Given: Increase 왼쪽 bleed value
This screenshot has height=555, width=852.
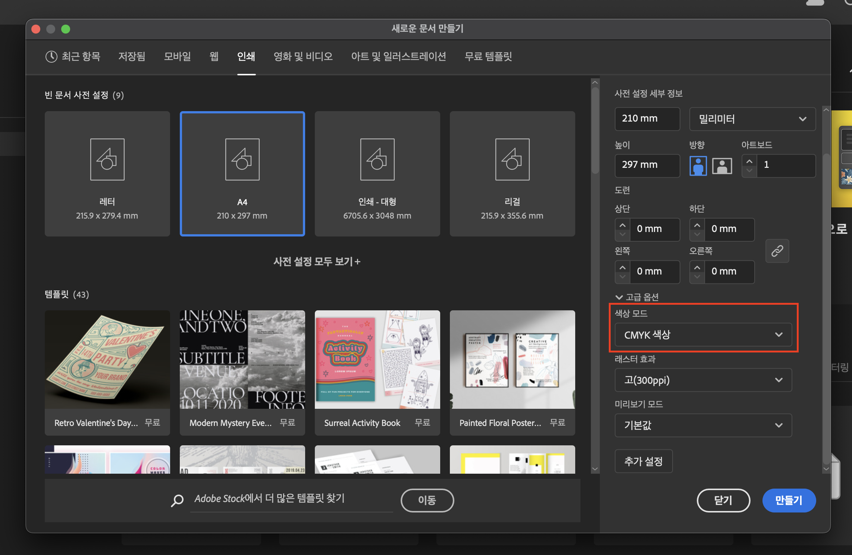Looking at the screenshot, I should (622, 267).
